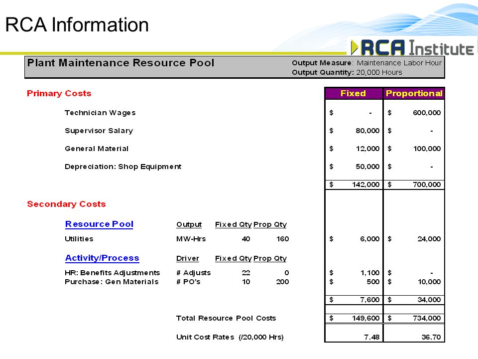Select the Secondary Costs heading
The height and width of the screenshot is (359, 478).
66,204
